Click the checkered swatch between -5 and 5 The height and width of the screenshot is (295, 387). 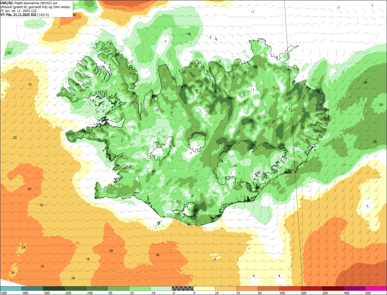[183, 288]
